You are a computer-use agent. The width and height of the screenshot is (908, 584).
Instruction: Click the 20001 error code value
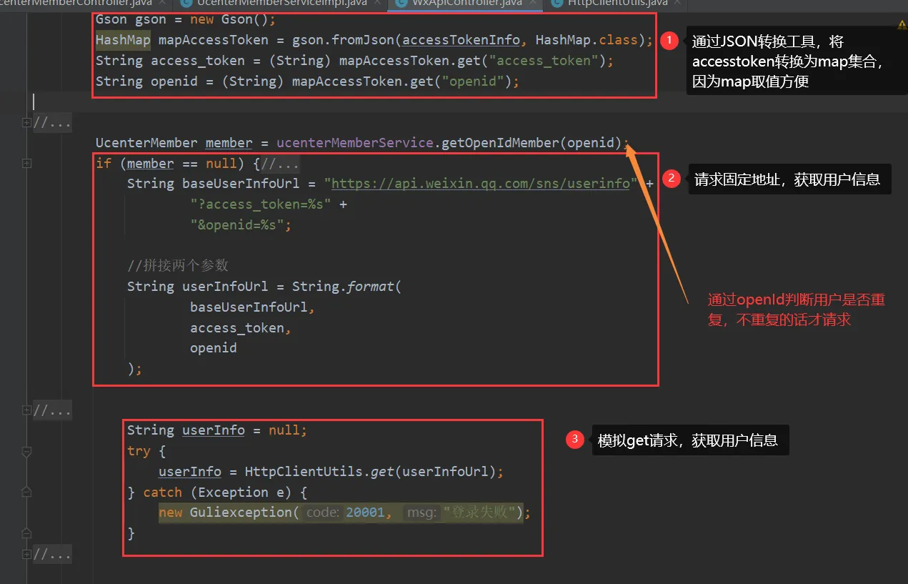coord(365,513)
